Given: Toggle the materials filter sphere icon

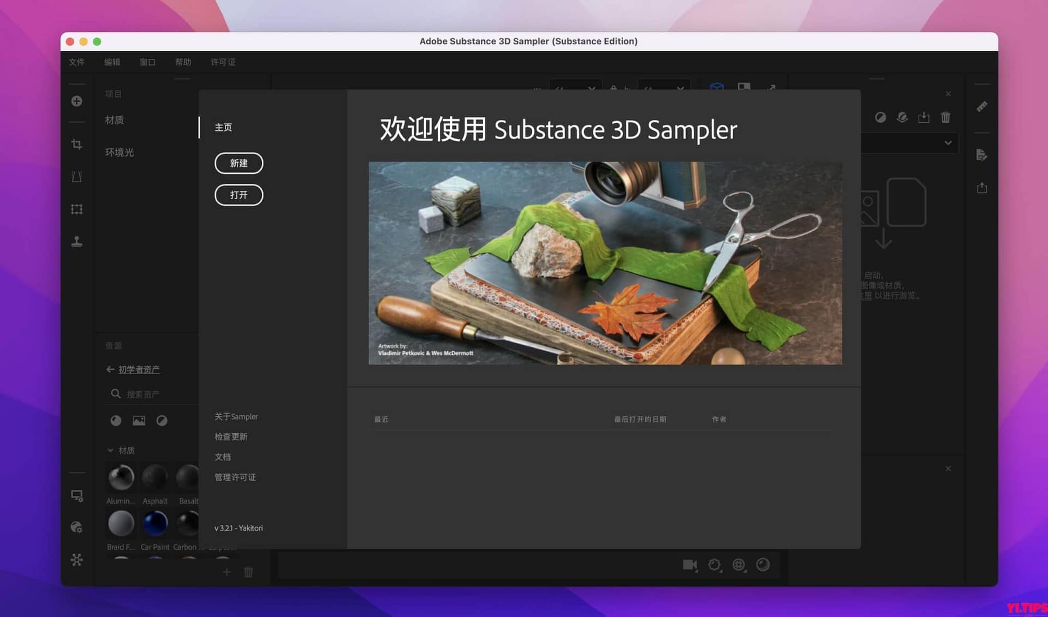Looking at the screenshot, I should point(116,420).
